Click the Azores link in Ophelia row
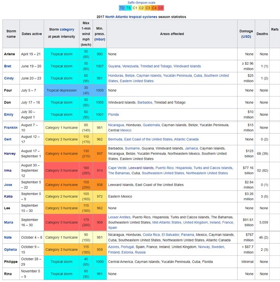 click(114, 247)
